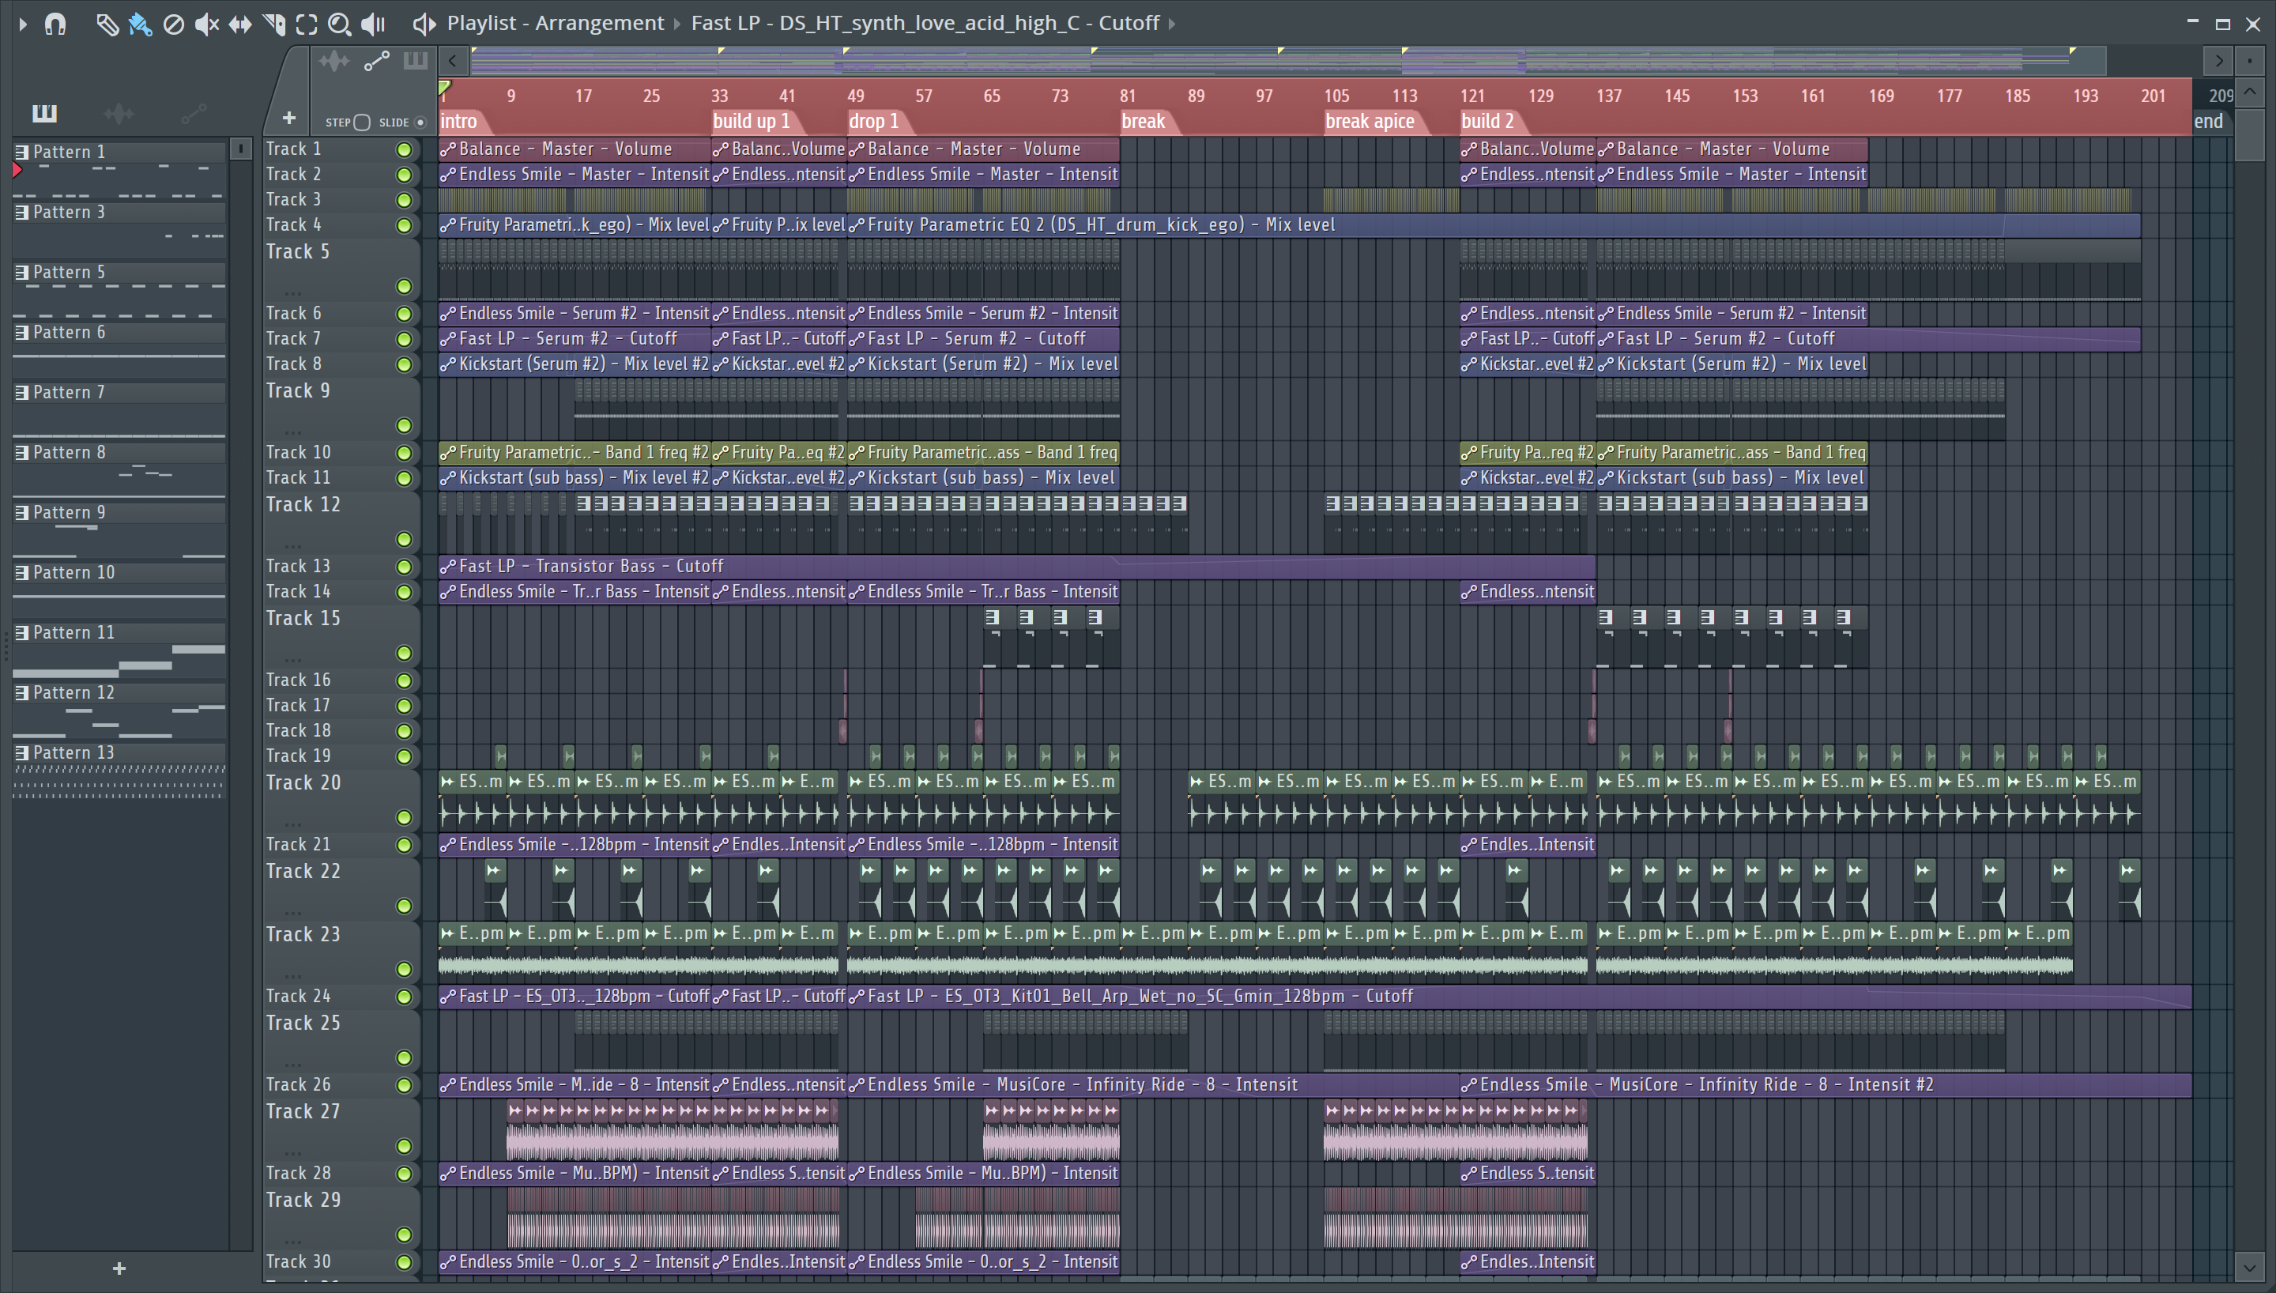Screen dimensions: 2276x1293
Task: Click the vertical scrollbar up arrow
Action: [2249, 92]
